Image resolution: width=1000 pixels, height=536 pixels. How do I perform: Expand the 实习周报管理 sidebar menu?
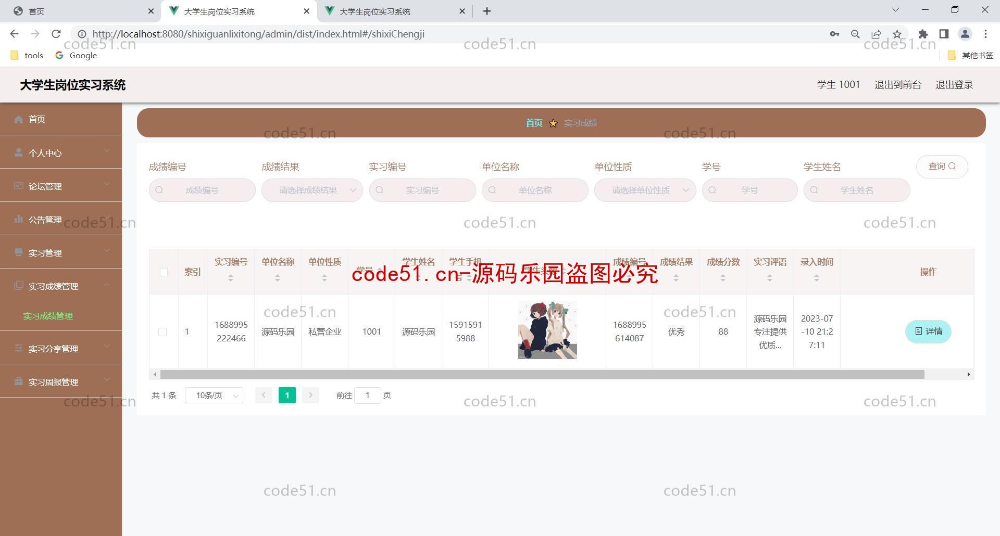click(x=61, y=381)
